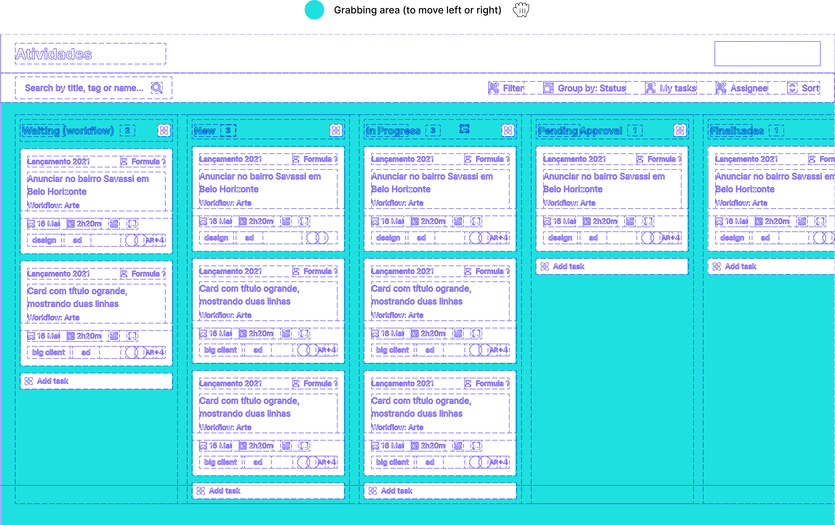Open the Assignee dropdown
The width and height of the screenshot is (835, 525).
coord(742,88)
